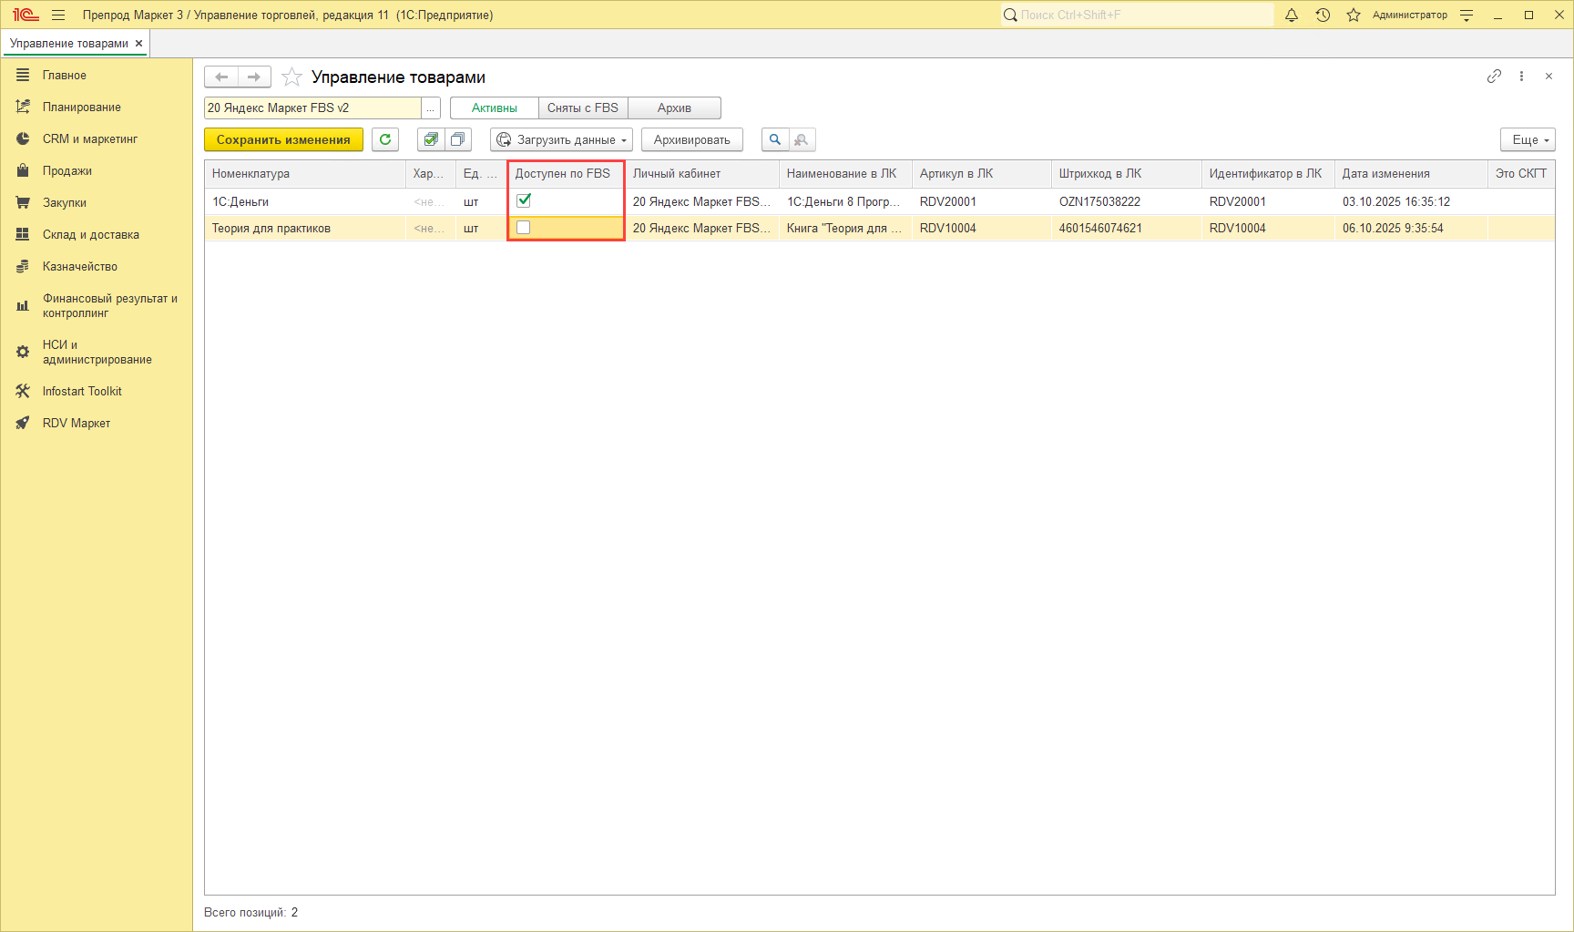
Task: Uncheck all rows toolbar icon
Action: coord(458,139)
